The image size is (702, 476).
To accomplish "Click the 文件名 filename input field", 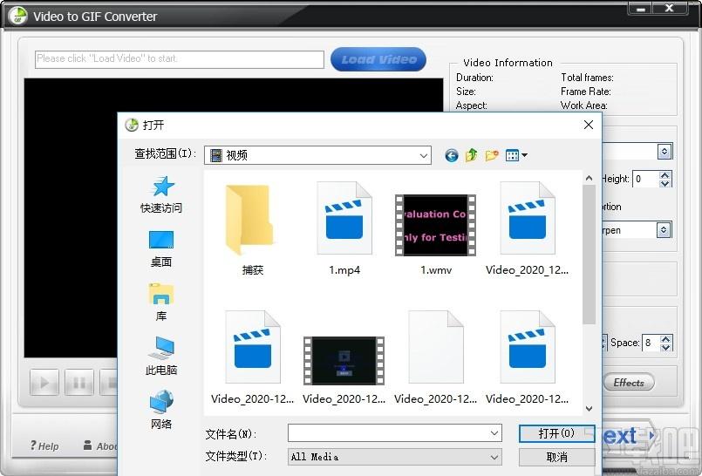I will click(389, 433).
